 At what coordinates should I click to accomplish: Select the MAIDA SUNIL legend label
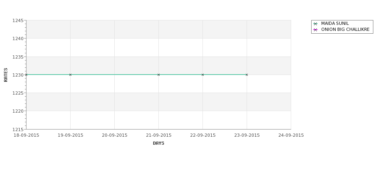coord(335,23)
